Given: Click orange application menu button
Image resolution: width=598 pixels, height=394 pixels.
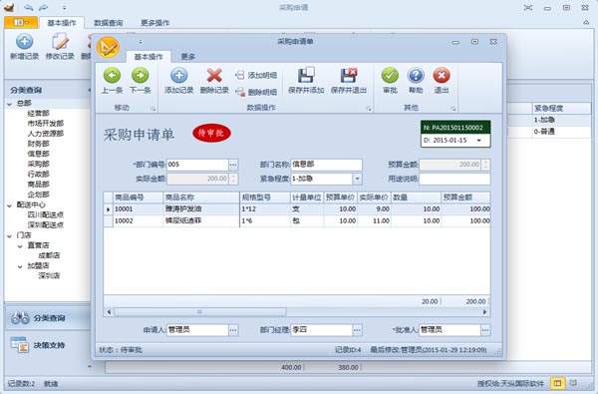Looking at the screenshot, I should pyautogui.click(x=21, y=23).
